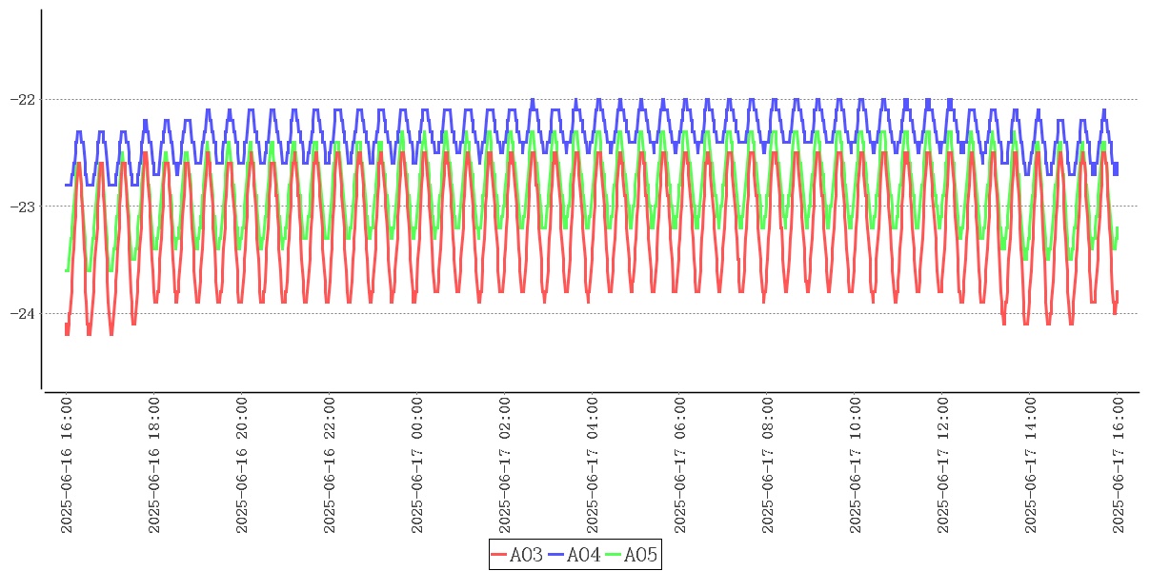Pick the 2025-06-17 08:00 axis tick
1150x571 pixels.
(x=768, y=465)
